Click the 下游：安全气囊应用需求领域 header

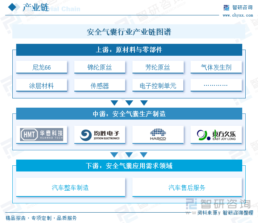click(x=129, y=166)
